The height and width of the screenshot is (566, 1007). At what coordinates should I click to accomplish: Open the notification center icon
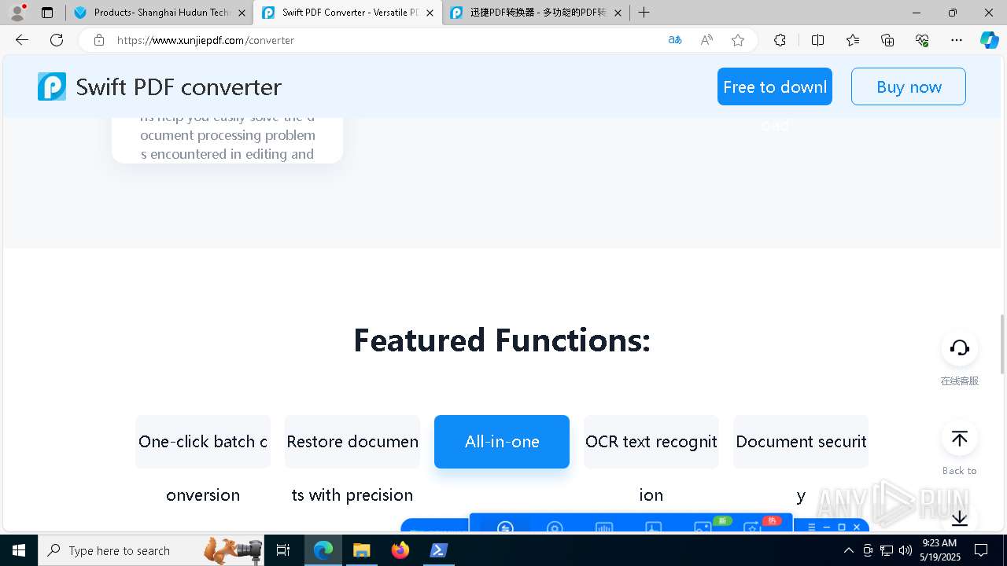coord(981,550)
